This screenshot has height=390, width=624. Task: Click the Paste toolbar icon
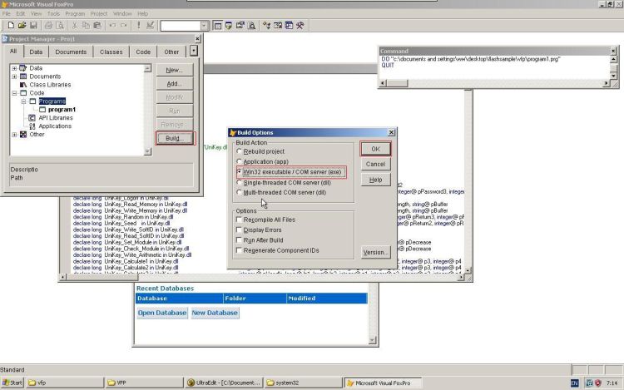pos(97,26)
